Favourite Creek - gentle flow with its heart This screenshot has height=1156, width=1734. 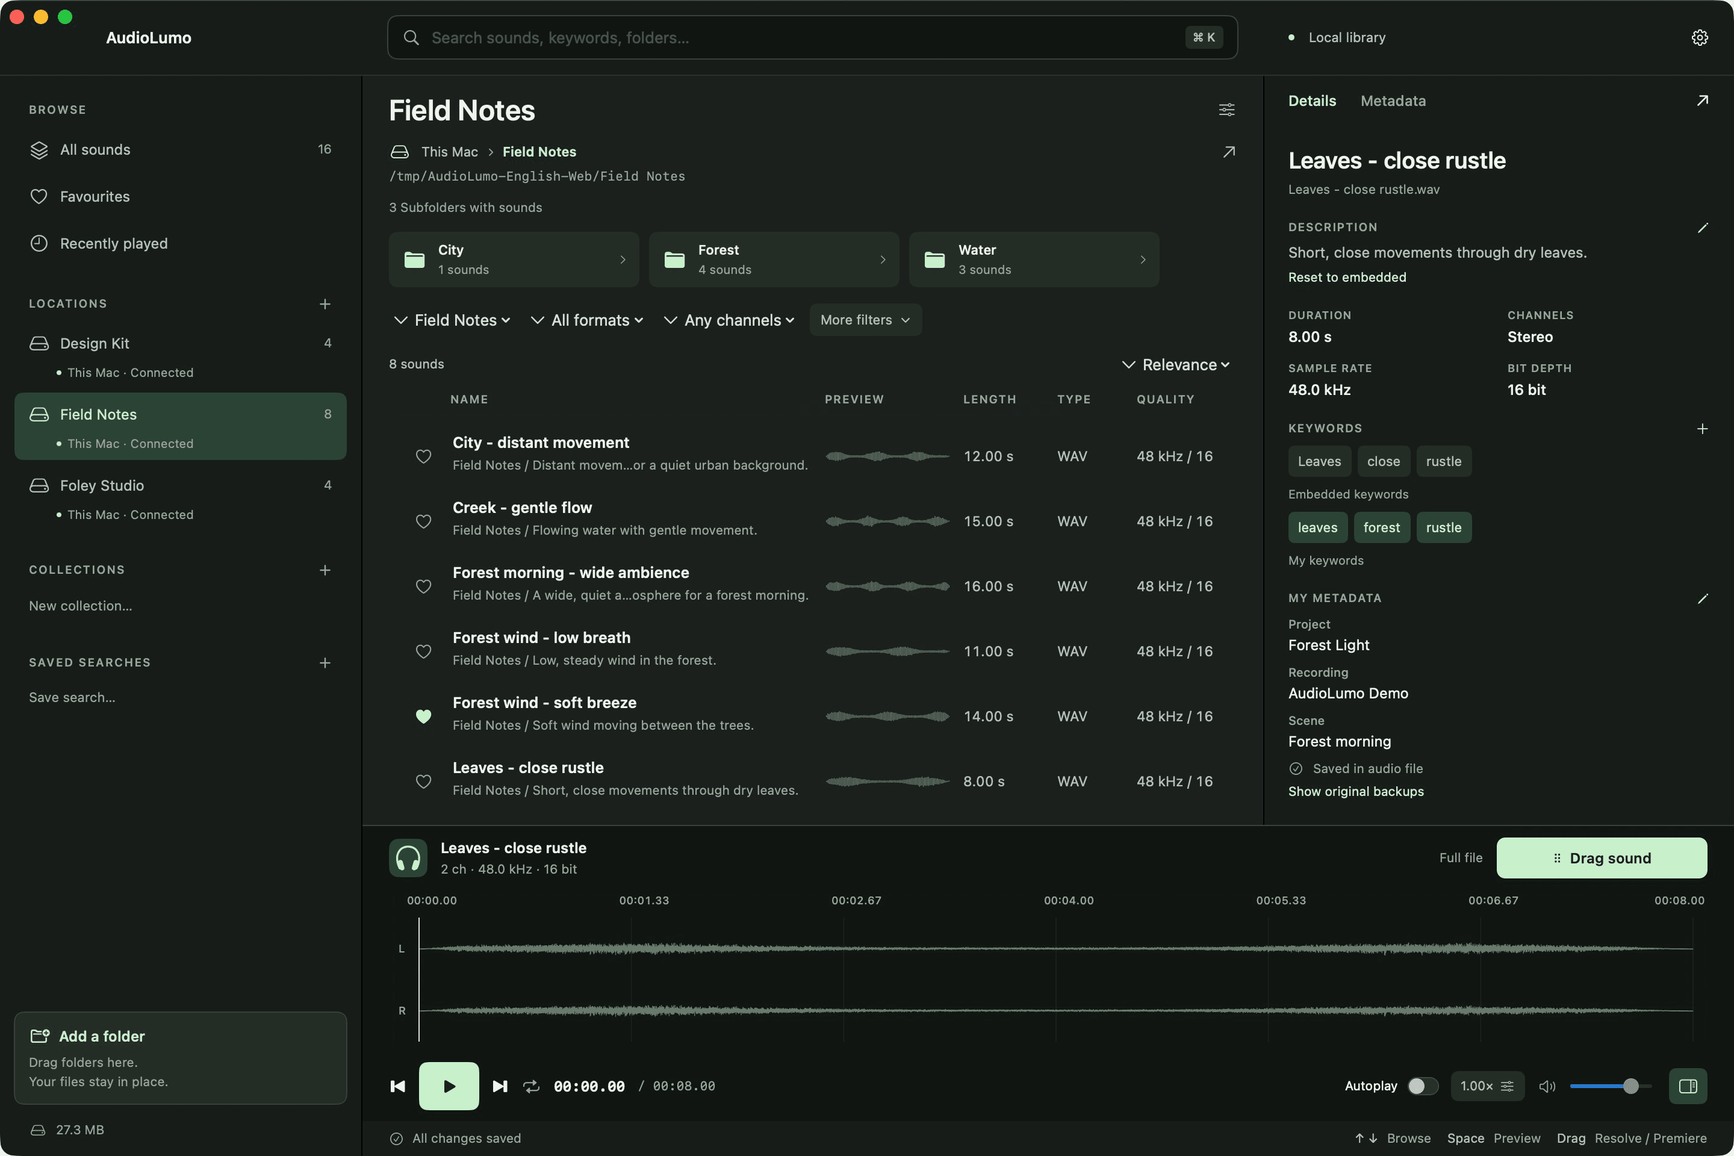coord(423,521)
